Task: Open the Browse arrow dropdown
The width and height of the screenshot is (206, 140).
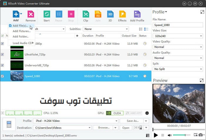Action: 115,128
